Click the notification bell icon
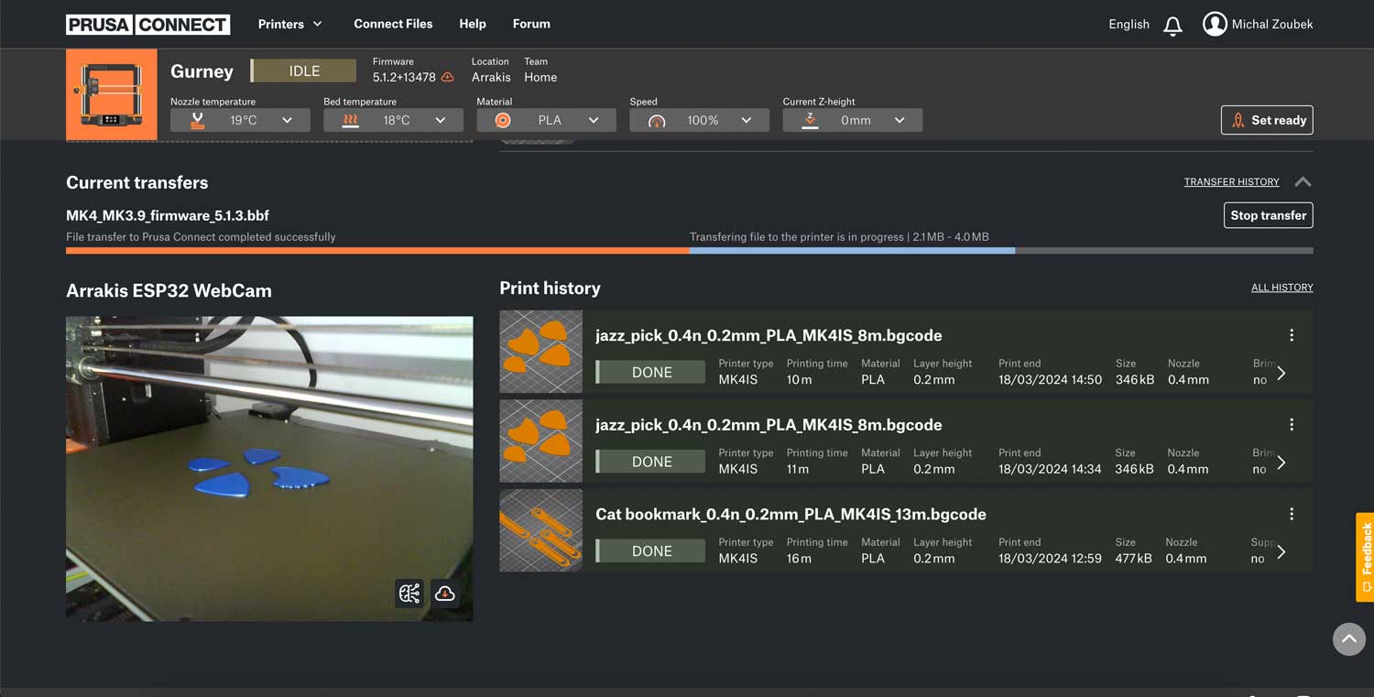This screenshot has width=1374, height=697. [1172, 26]
